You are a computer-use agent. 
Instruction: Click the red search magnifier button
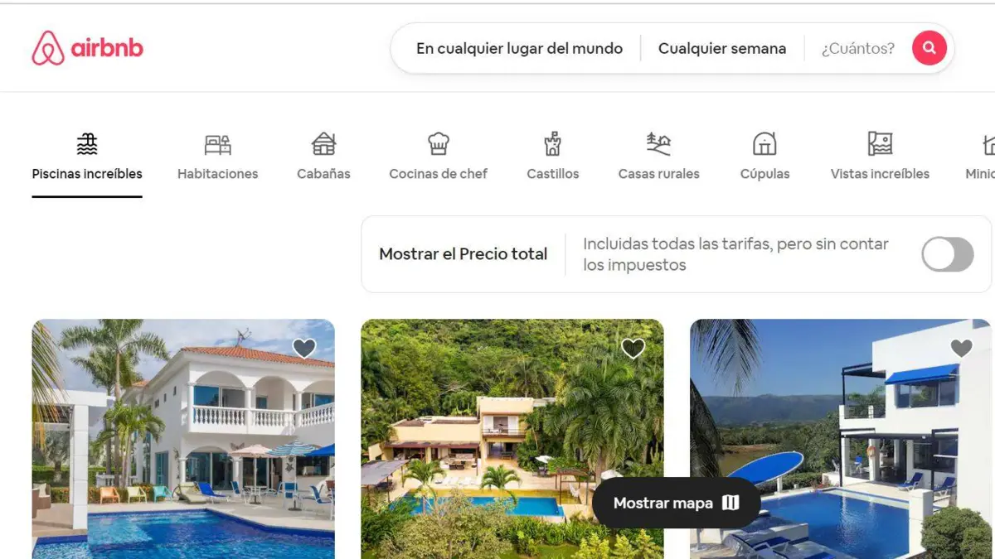[x=929, y=48]
